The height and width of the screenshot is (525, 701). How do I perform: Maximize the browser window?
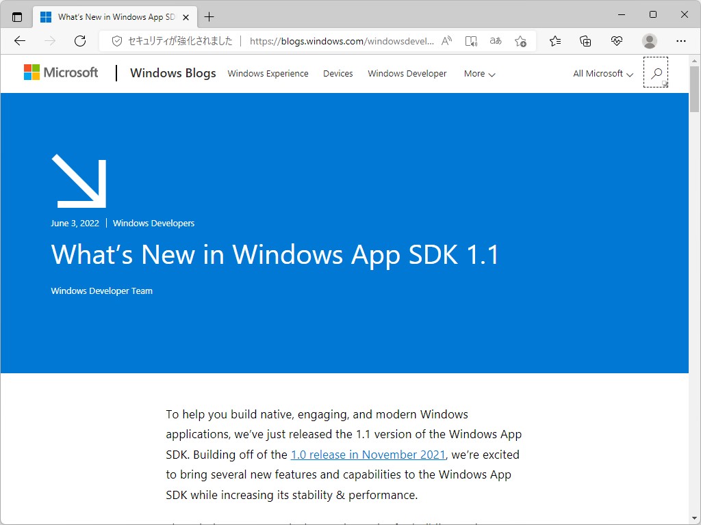(652, 15)
